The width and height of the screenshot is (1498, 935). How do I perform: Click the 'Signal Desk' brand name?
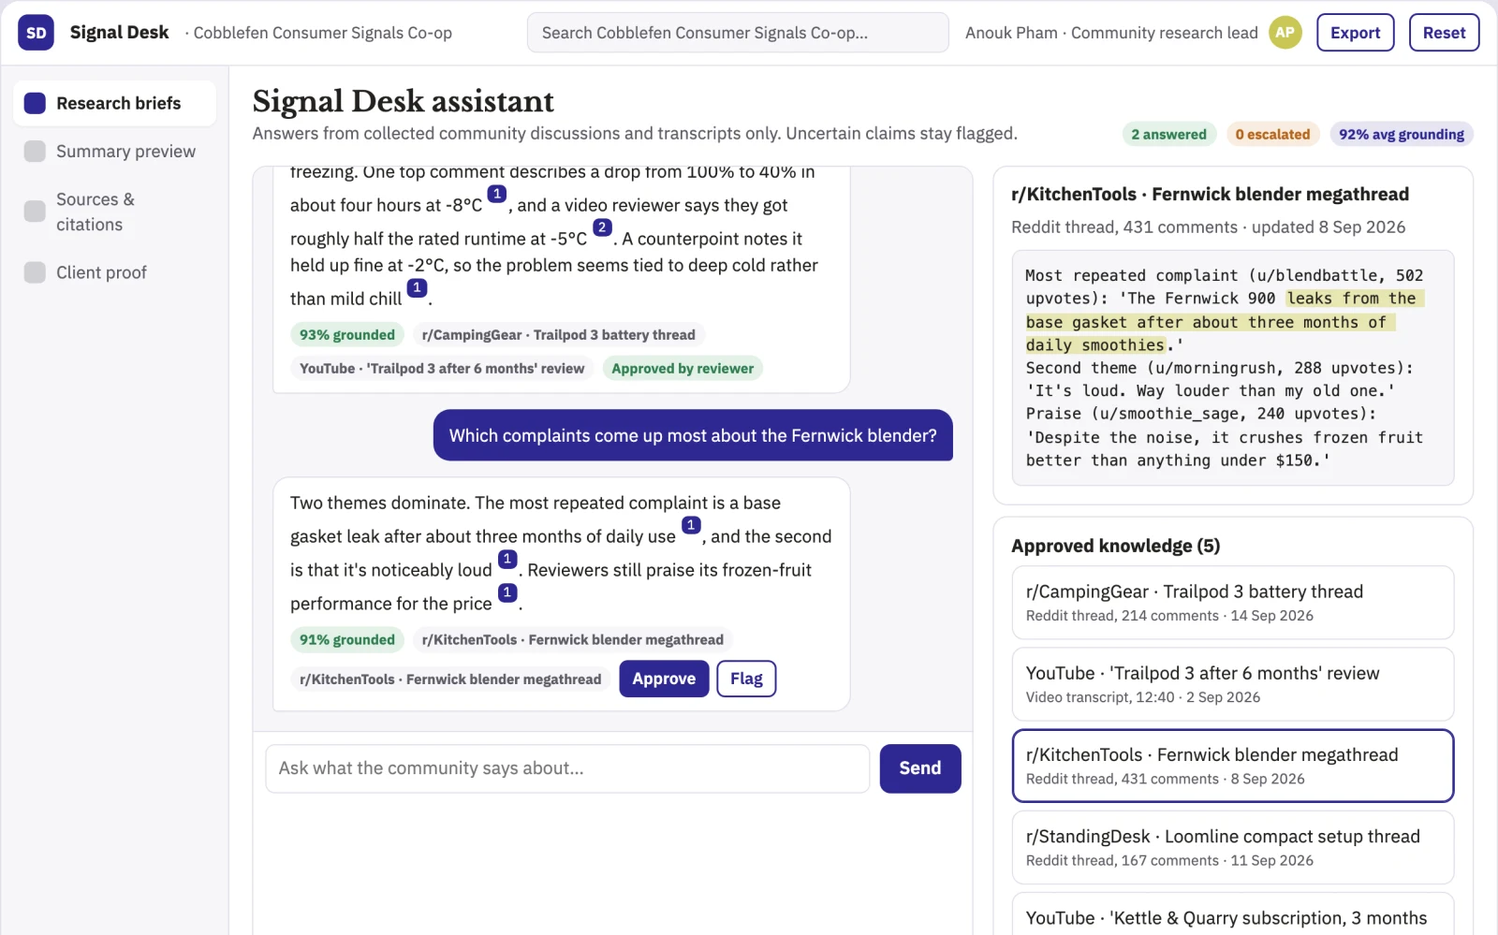[119, 33]
